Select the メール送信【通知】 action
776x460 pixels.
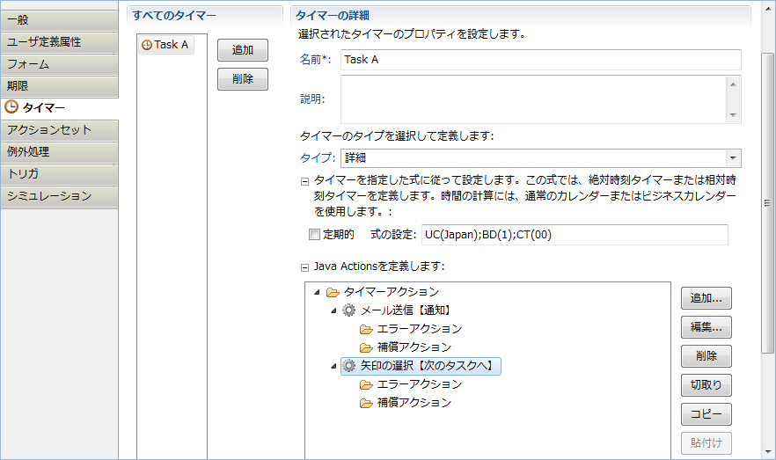pyautogui.click(x=406, y=310)
